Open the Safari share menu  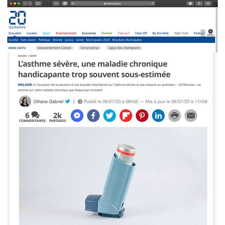click(x=199, y=4)
